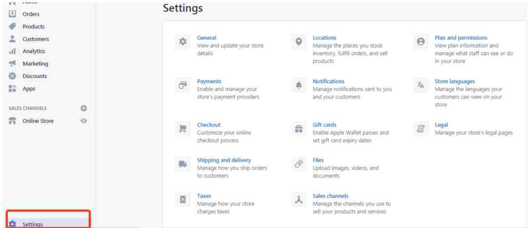Open the Locations pin icon
The width and height of the screenshot is (528, 228).
(299, 41)
